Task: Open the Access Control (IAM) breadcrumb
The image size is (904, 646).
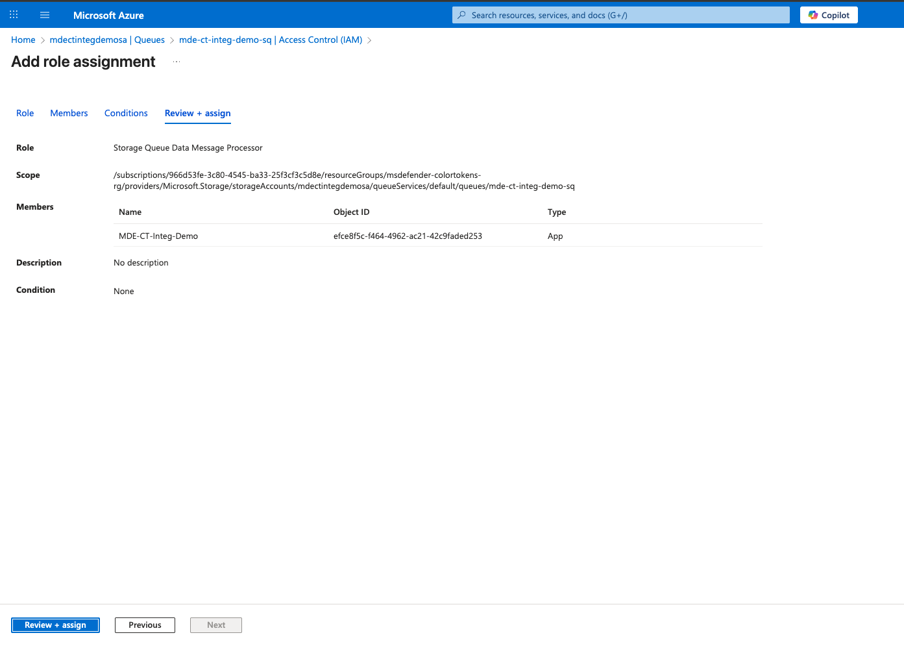Action: point(270,40)
